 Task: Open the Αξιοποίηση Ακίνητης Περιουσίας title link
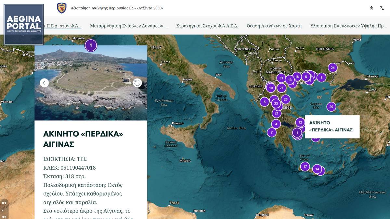coord(117,8)
